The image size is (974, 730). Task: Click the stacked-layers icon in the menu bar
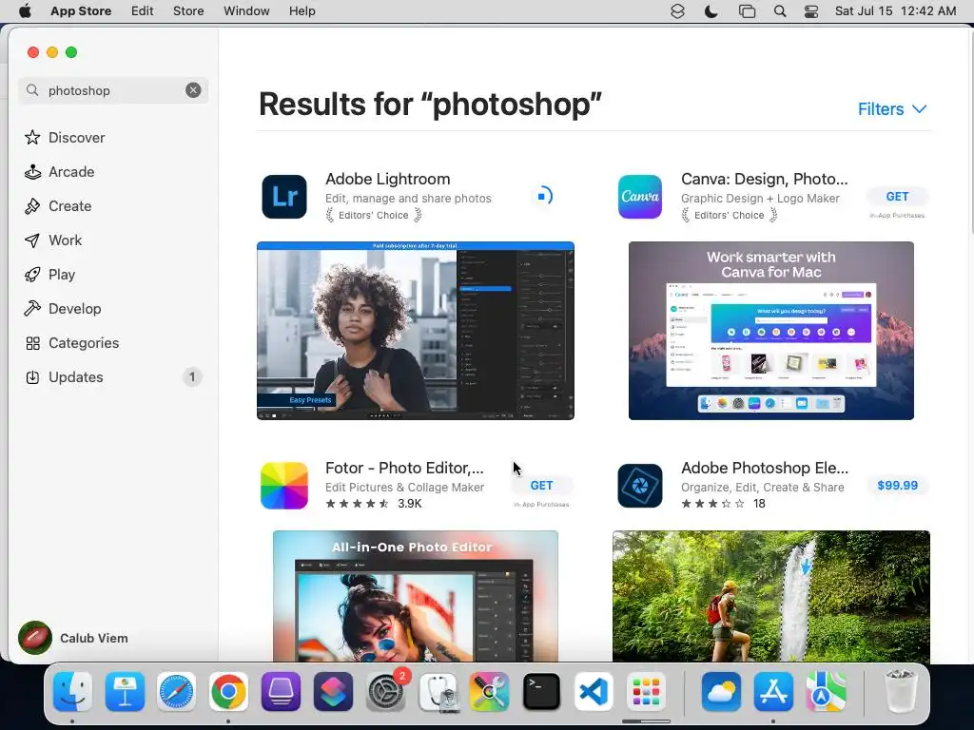(x=677, y=11)
